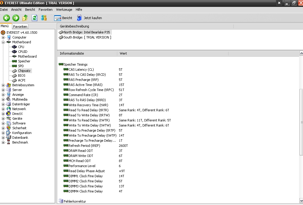This screenshot has width=303, height=205.
Task: Select ACPI chip icon in tree
Action: (x=14, y=81)
